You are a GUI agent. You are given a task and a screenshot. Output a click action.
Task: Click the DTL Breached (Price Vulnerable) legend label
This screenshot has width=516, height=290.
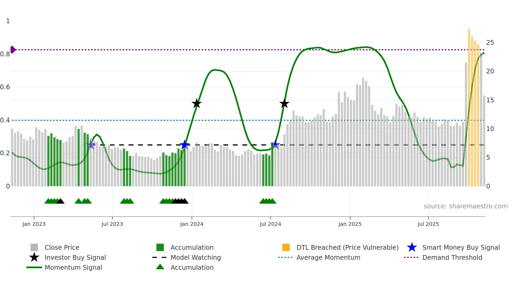347,247
